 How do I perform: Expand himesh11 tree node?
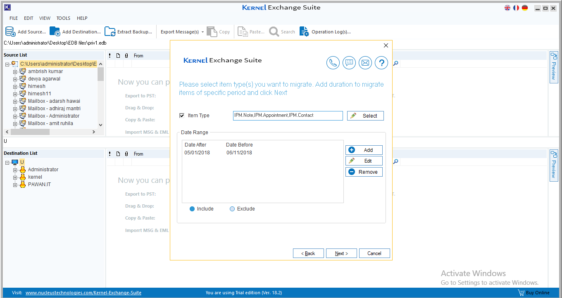(15, 94)
